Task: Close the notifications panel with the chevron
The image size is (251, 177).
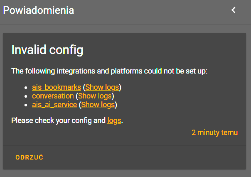Action: [x=234, y=10]
